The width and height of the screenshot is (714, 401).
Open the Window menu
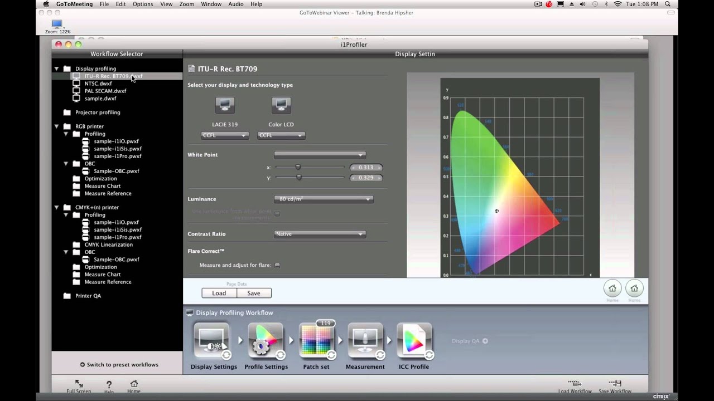(x=211, y=4)
